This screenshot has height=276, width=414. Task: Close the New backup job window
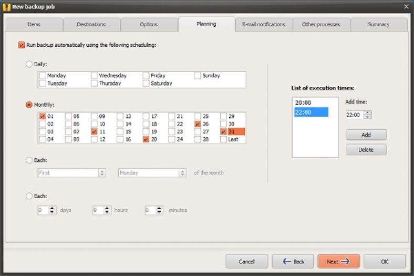pos(406,7)
